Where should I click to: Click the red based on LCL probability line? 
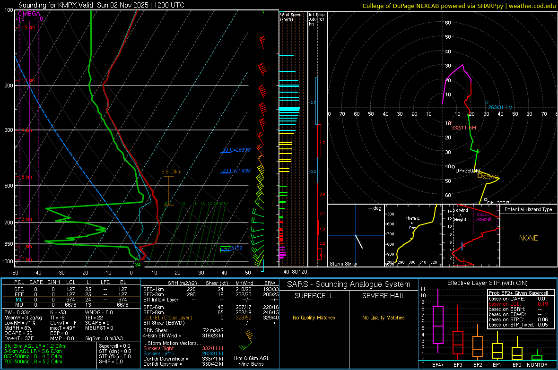coord(518,304)
